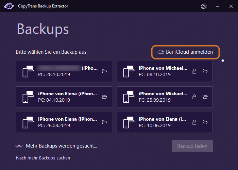
Task: Click the backup list scrollbar handle
Action: [x=223, y=61]
